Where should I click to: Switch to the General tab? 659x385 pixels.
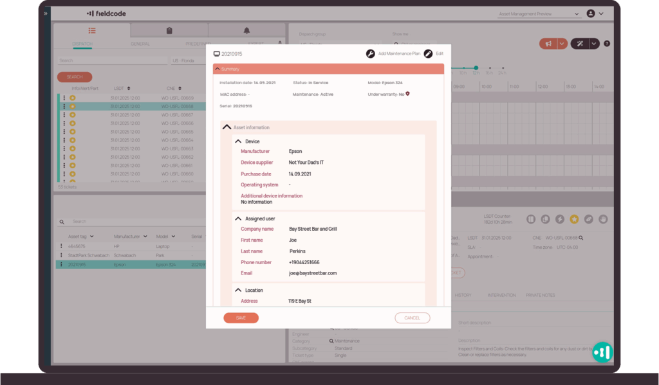pyautogui.click(x=140, y=44)
